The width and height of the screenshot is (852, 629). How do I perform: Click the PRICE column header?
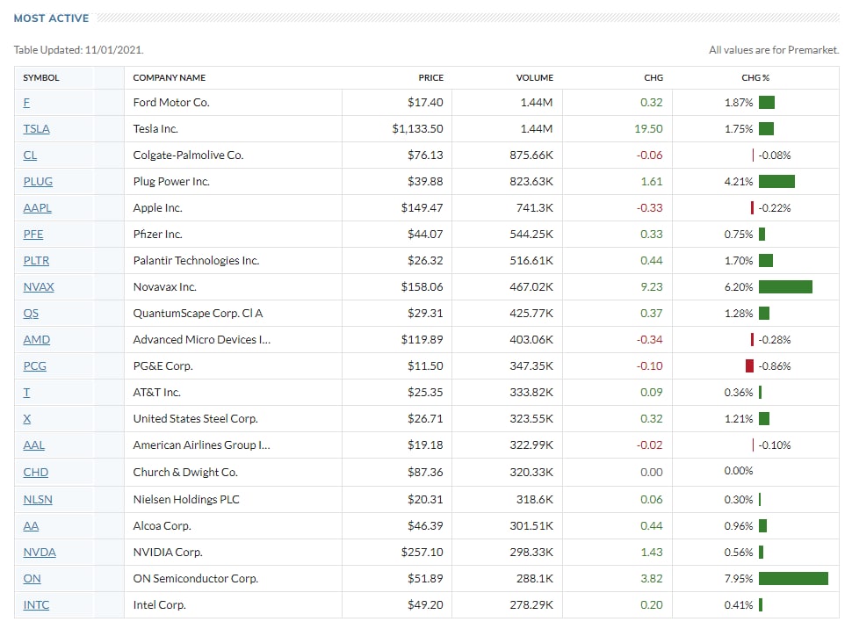click(431, 77)
